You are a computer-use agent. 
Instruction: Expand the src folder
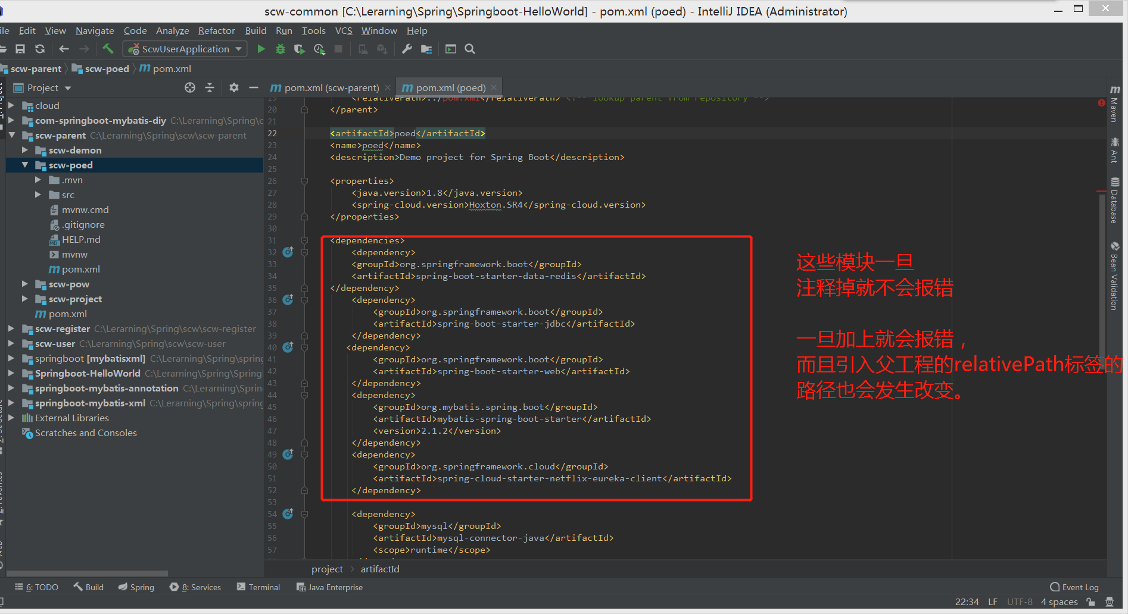click(38, 195)
